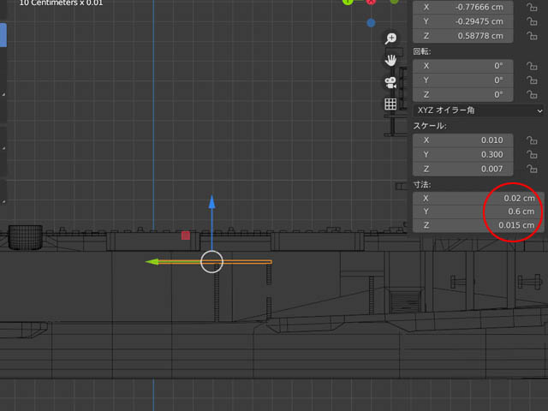Viewport: 548px width, 411px height.
Task: Click rotation Y field 0°
Action: click(x=462, y=80)
